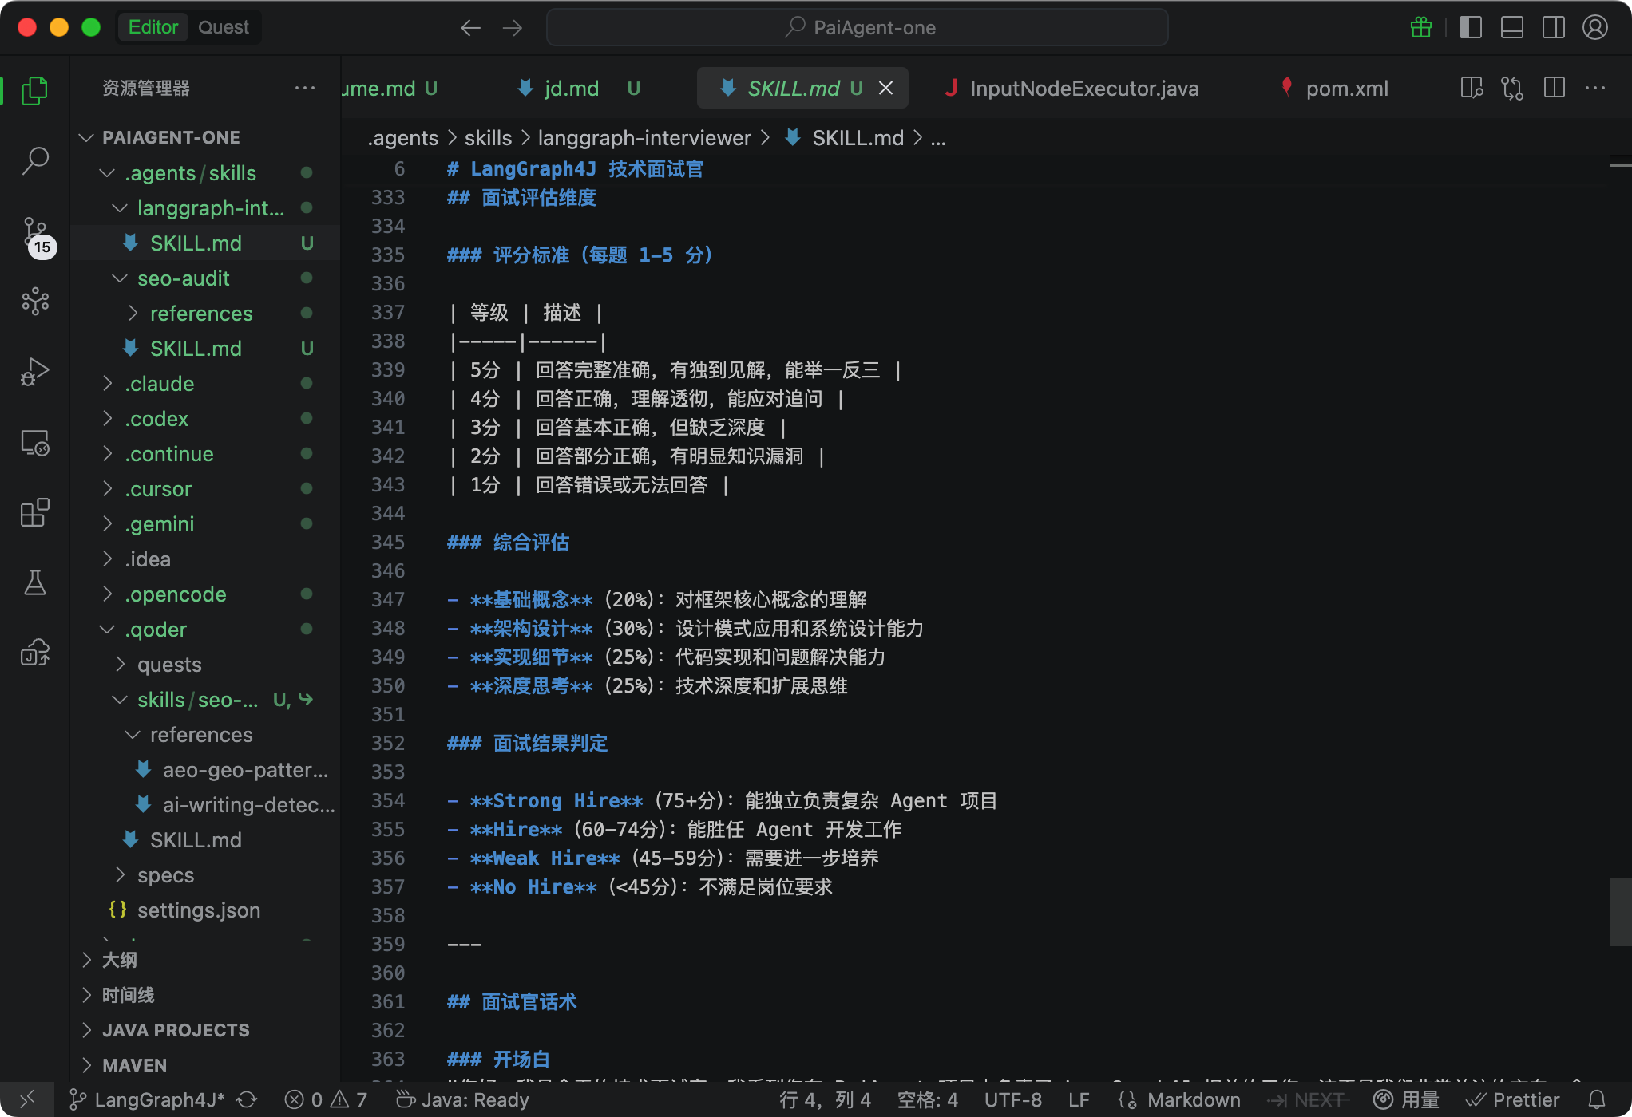Toggle the secondary sidebar layout button

click(1554, 27)
